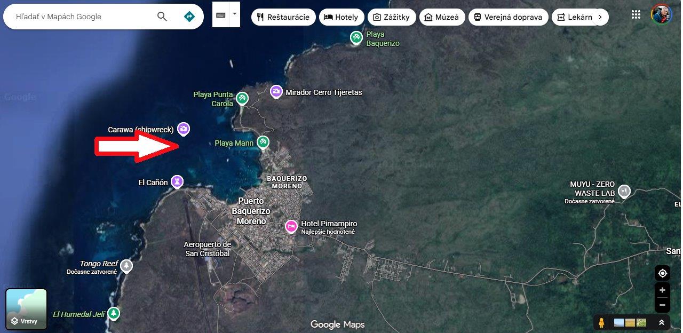683x333 pixels.
Task: Toggle the on-screen keyboard input tool
Action: pos(221,15)
